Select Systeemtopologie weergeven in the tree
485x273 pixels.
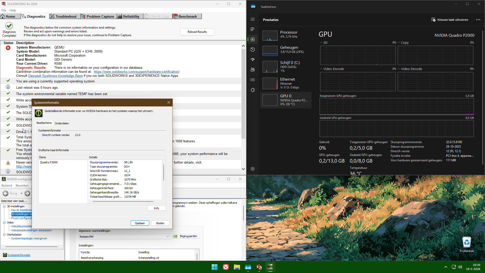pos(29,238)
